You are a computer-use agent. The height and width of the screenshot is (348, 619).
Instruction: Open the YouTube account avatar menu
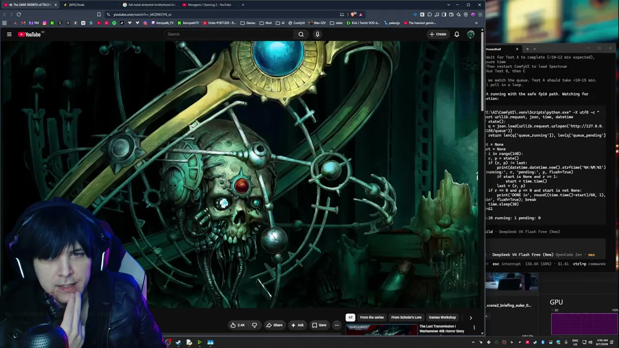(x=471, y=34)
